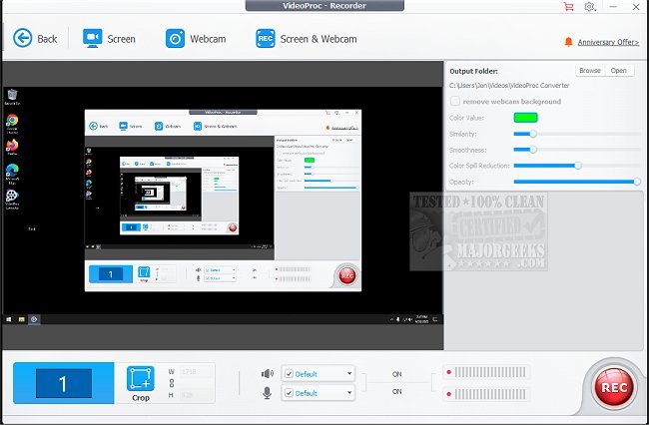Image resolution: width=649 pixels, height=425 pixels.
Task: Click Google Chrome in the preview desktop
Action: coord(12,124)
